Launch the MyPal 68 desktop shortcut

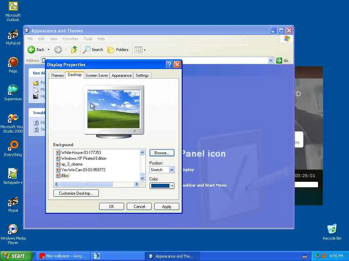(13, 37)
